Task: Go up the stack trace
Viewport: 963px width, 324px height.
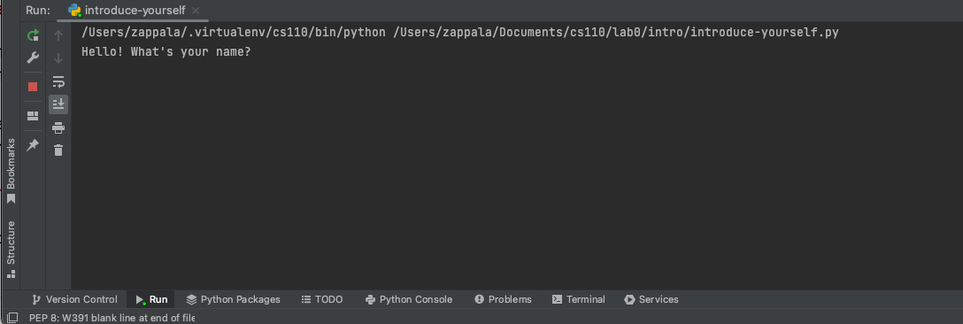Action: 58,35
